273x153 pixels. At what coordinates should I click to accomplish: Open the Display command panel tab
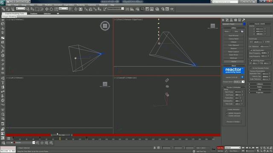point(240,20)
